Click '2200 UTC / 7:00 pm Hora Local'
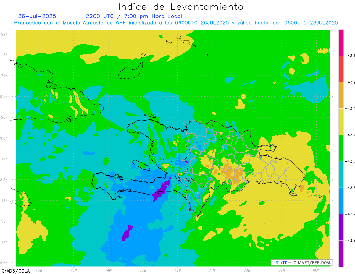 tap(134, 16)
